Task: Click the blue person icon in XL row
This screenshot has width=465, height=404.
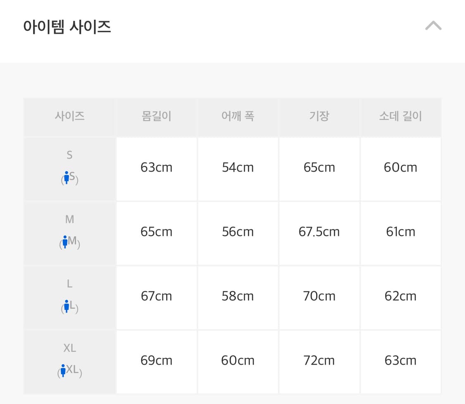Action: pos(63,370)
